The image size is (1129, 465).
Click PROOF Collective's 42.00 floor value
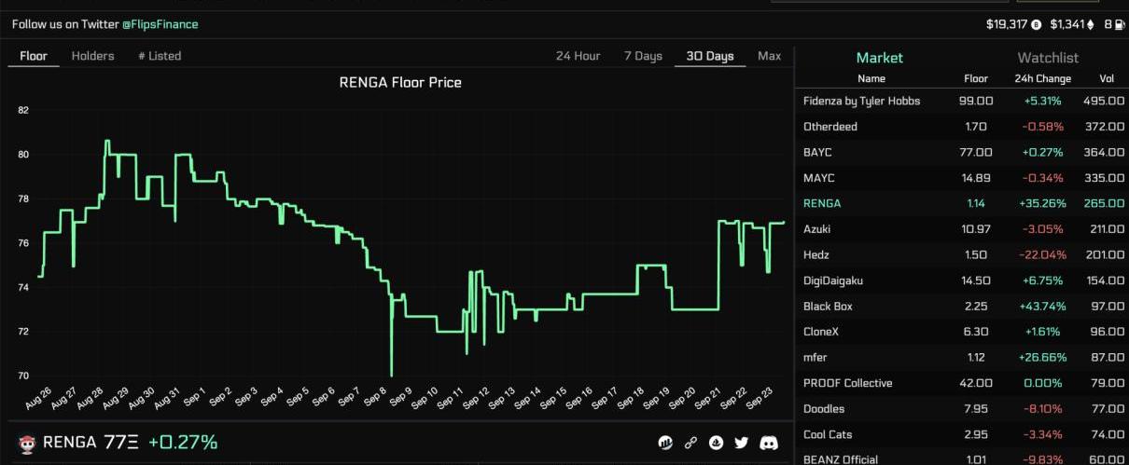(976, 383)
